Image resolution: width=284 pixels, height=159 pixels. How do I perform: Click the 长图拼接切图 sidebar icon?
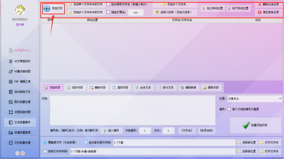point(11,112)
